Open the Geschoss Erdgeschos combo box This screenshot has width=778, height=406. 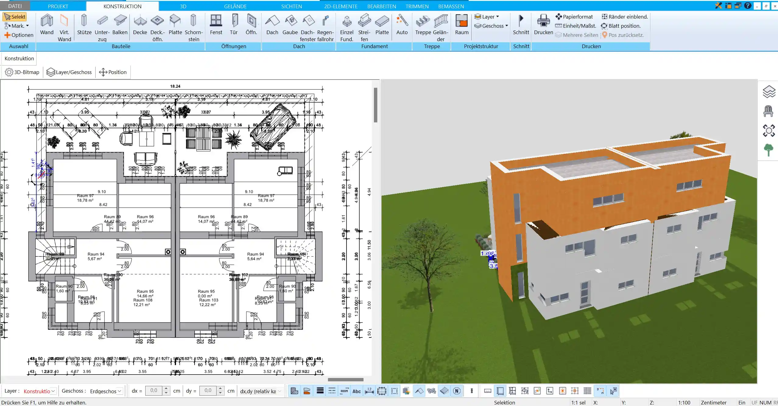click(x=106, y=391)
